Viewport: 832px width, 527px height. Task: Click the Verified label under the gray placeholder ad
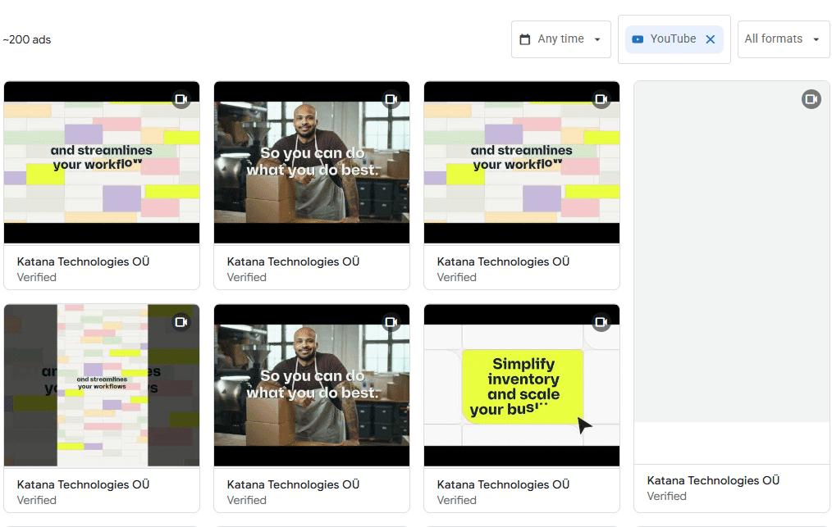667,496
